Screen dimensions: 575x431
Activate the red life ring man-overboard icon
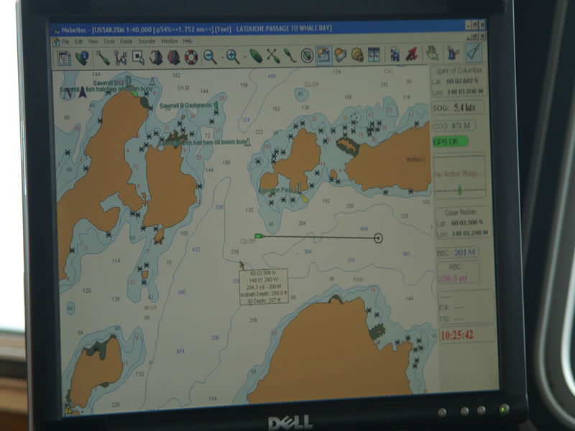(x=191, y=57)
